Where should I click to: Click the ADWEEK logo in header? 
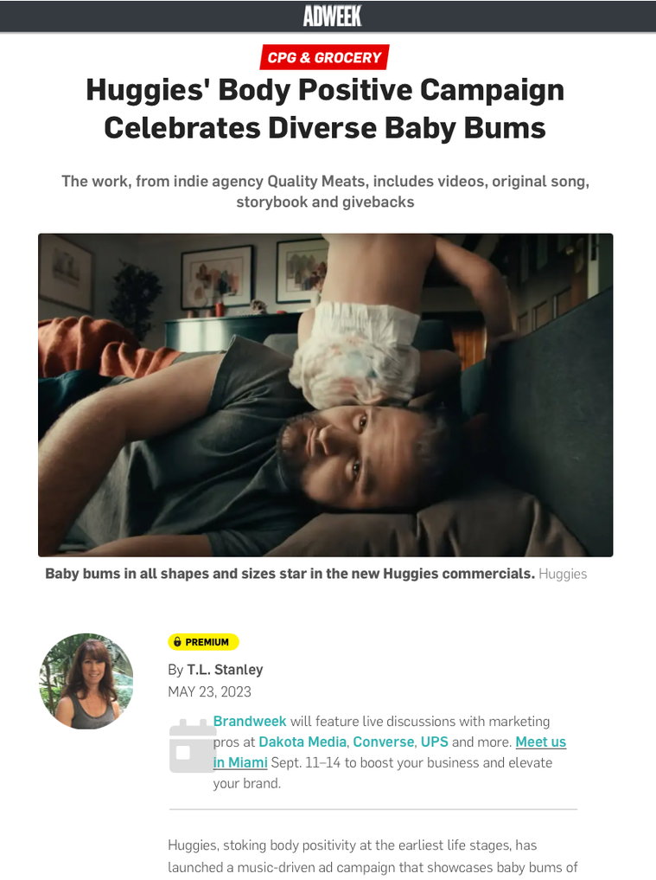333,16
